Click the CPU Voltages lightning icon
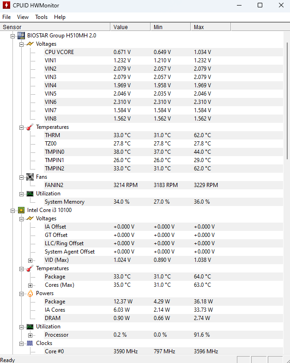 [x=30, y=218]
